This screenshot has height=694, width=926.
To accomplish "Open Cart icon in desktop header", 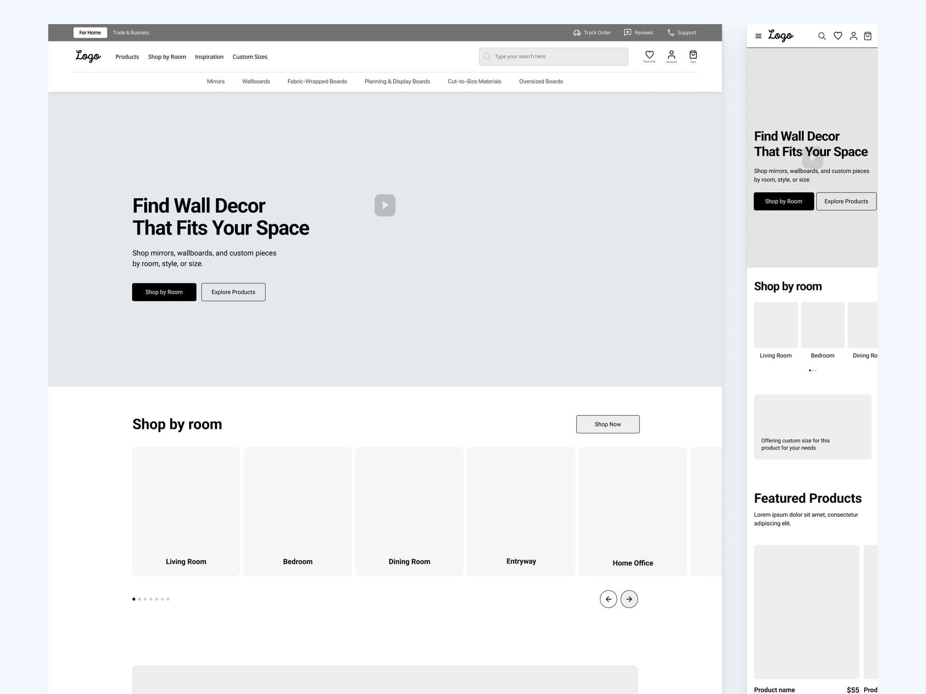I will [693, 56].
